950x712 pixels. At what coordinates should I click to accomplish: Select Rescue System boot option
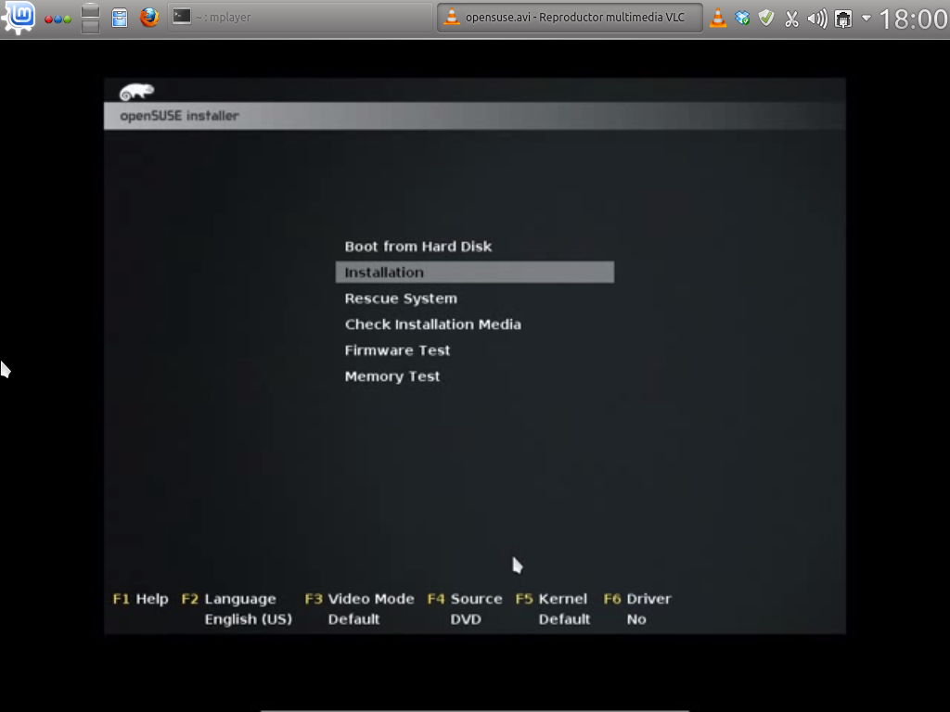[401, 299]
